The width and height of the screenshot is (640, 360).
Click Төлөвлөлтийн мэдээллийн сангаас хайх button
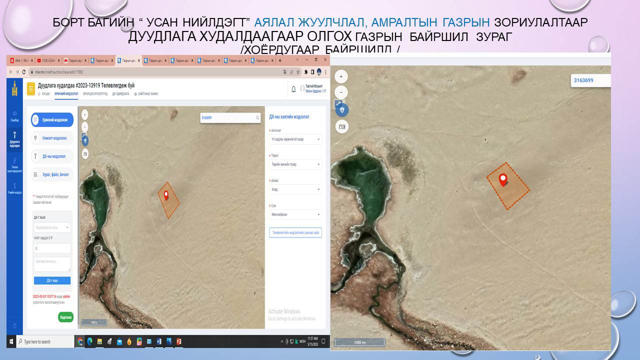click(295, 232)
